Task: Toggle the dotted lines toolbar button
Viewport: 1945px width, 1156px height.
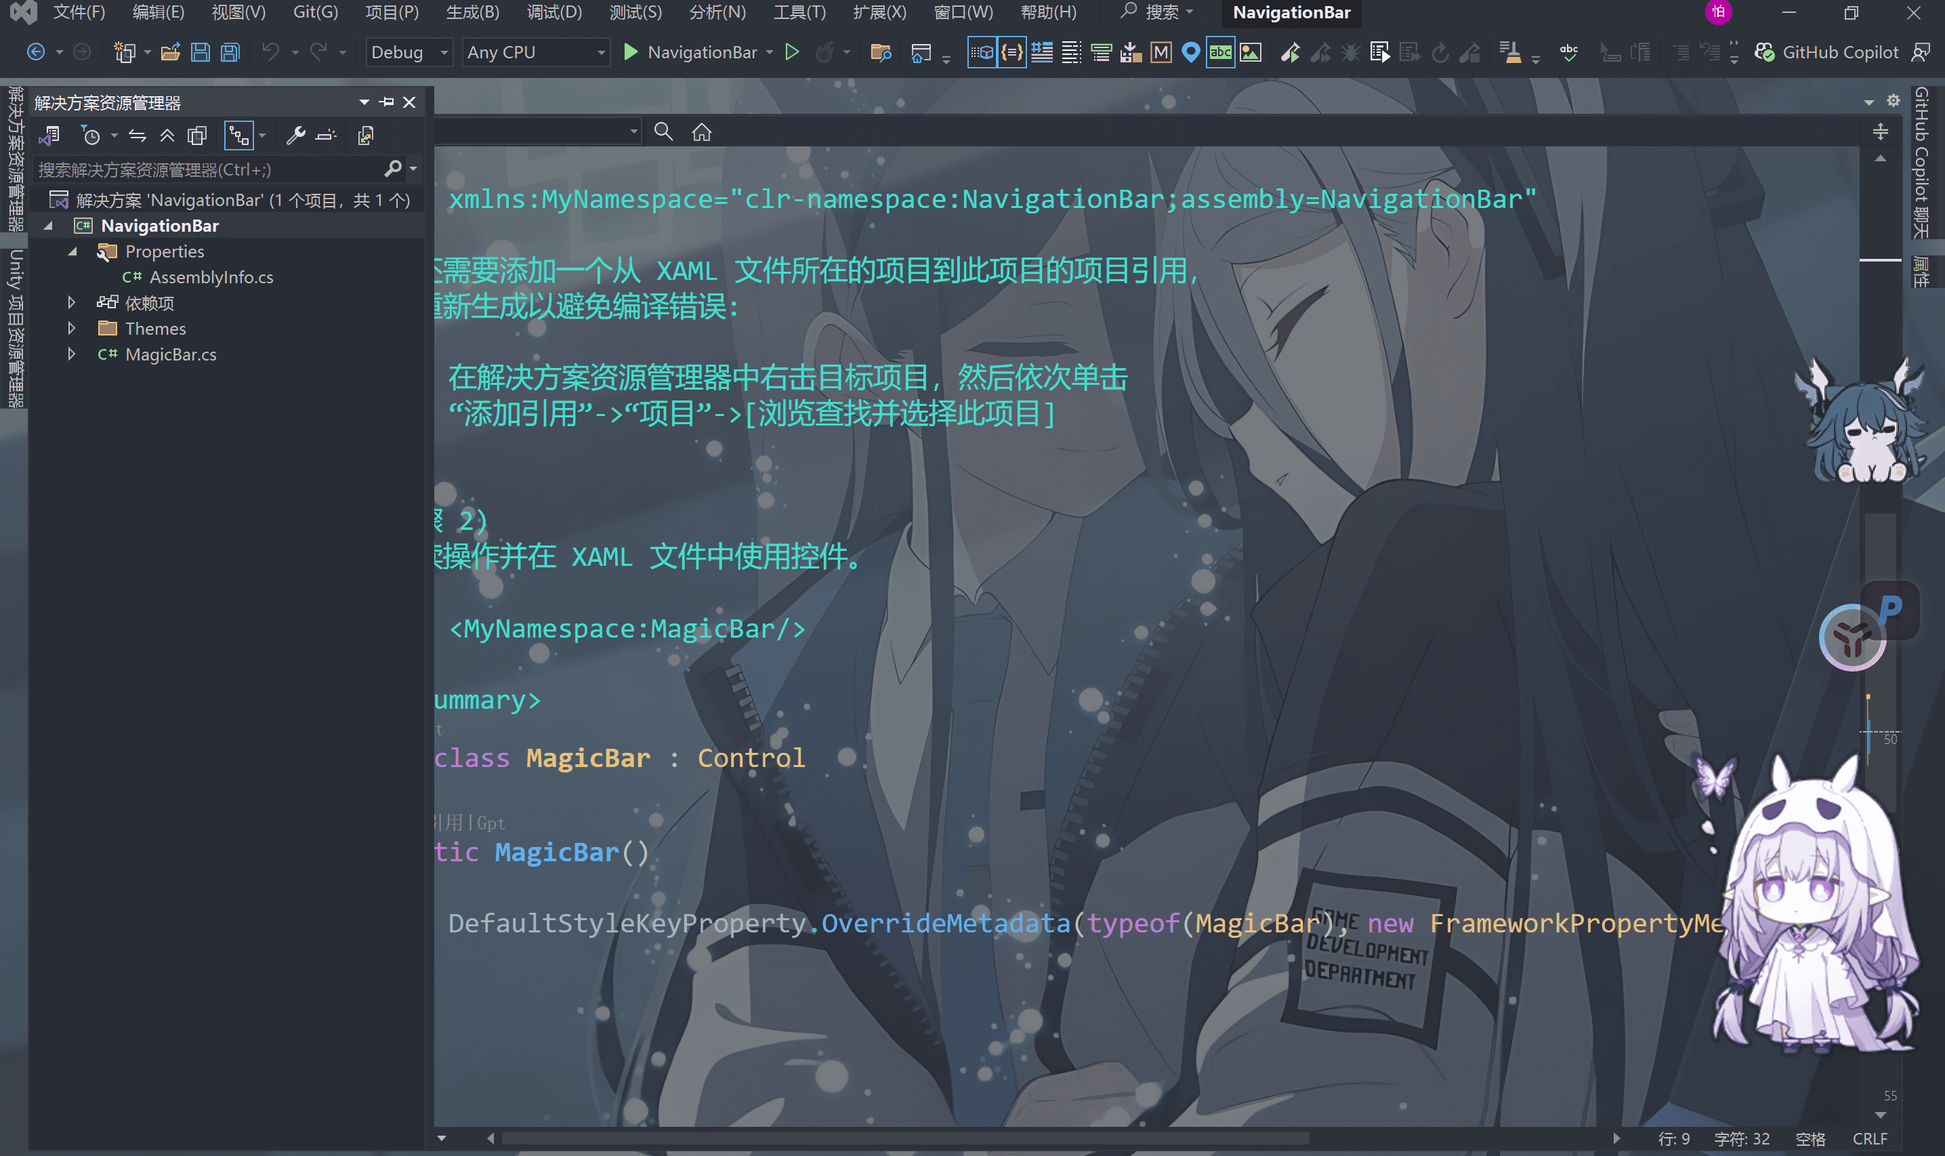Action: pos(1071,52)
